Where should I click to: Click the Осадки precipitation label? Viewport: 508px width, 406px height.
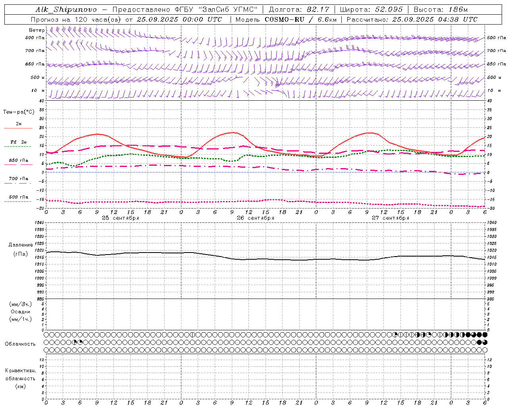coord(21,312)
